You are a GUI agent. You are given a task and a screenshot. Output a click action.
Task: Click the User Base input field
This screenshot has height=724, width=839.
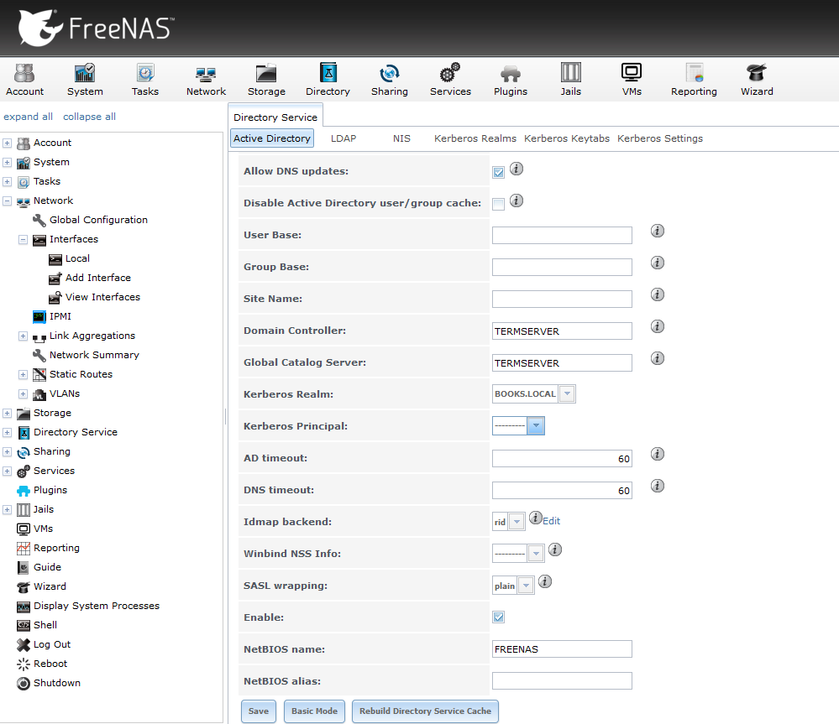click(x=562, y=235)
